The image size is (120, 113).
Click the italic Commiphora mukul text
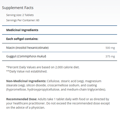[31, 56]
